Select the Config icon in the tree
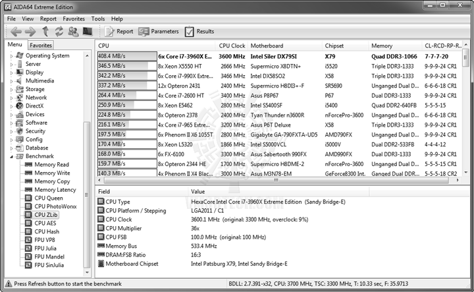Image resolution: width=474 pixels, height=292 pixels. point(19,140)
